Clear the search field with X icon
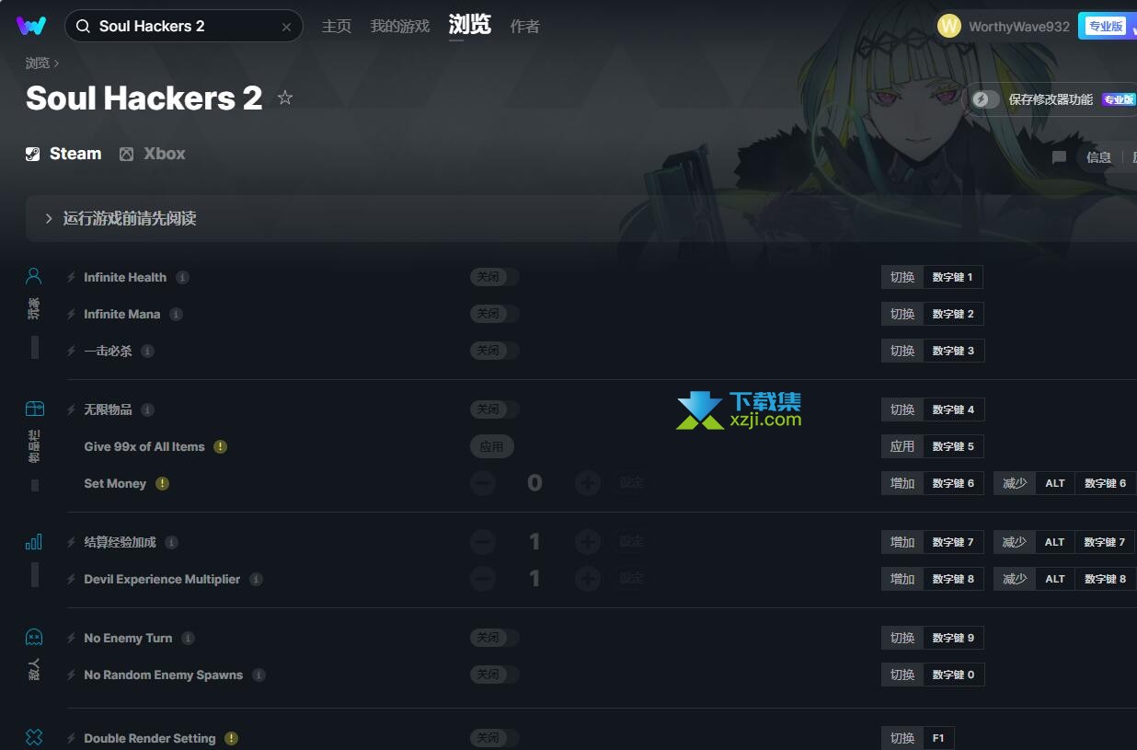 point(286,27)
